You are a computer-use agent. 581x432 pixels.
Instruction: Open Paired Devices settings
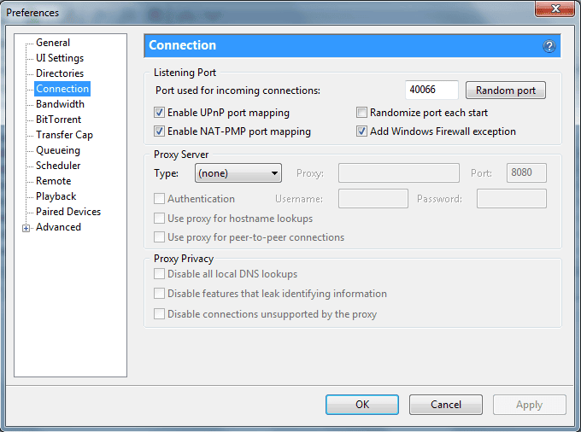click(68, 212)
